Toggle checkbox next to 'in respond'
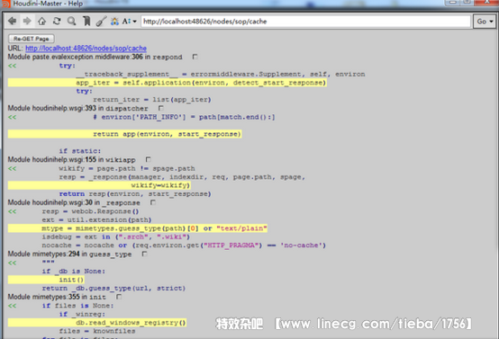The image size is (499, 339). 195,57
